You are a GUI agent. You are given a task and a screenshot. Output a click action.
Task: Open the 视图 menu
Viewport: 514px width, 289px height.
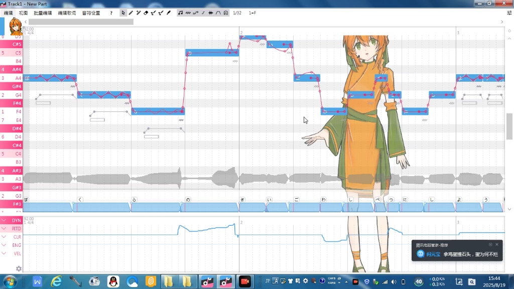[x=23, y=13]
